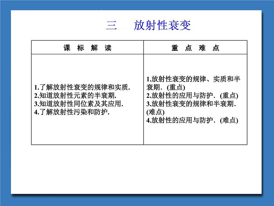Image resolution: width=274 pixels, height=206 pixels.
Task: Click the slide title "放射性衰变"
Action: coord(162,26)
